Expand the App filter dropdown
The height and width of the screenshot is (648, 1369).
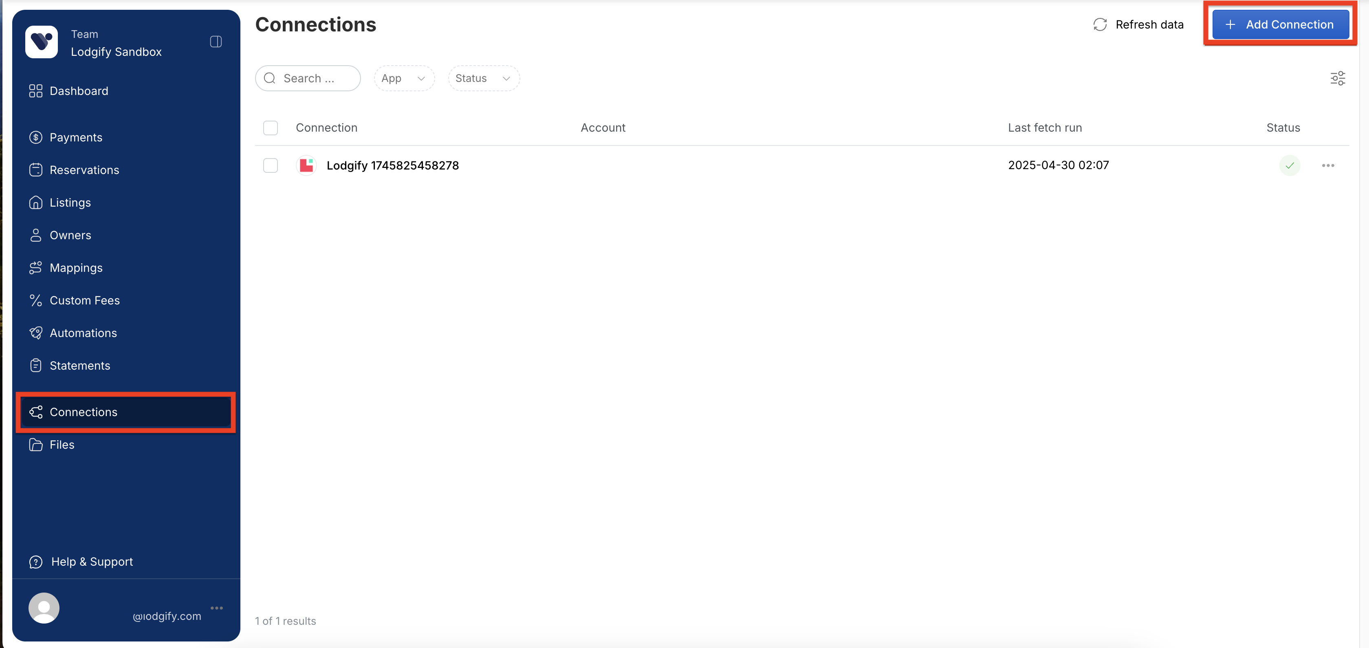coord(404,79)
